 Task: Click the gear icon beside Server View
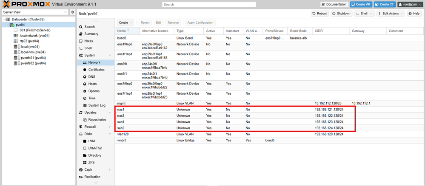pos(72,12)
